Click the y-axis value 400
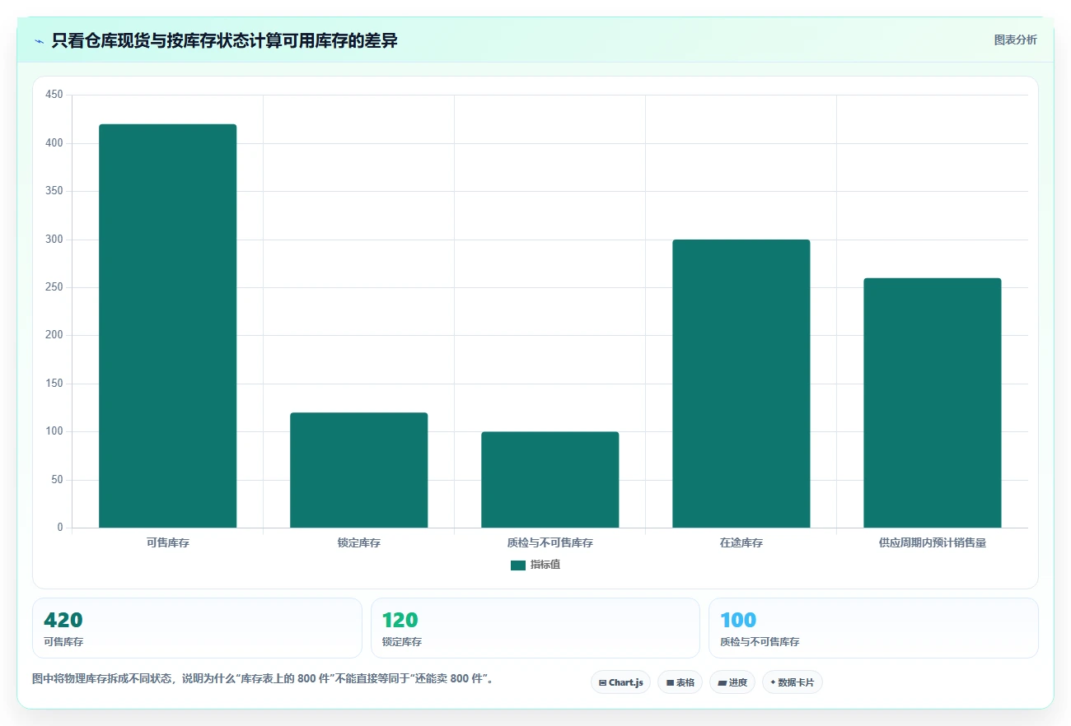This screenshot has height=726, width=1071. (54, 143)
